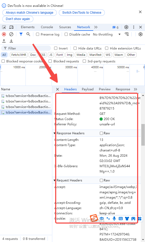Click the export HAR download icon
The width and height of the screenshot is (145, 242).
coord(11,41)
